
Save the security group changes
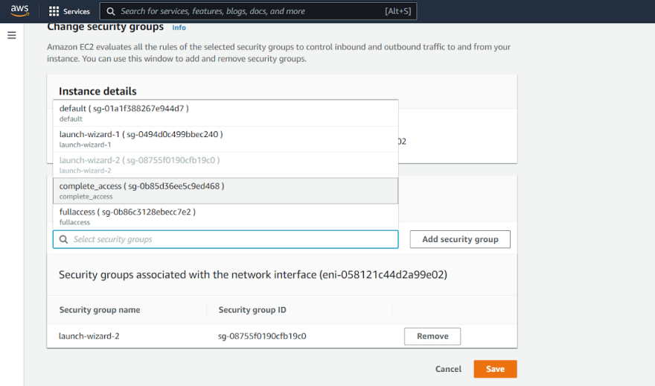tap(495, 369)
